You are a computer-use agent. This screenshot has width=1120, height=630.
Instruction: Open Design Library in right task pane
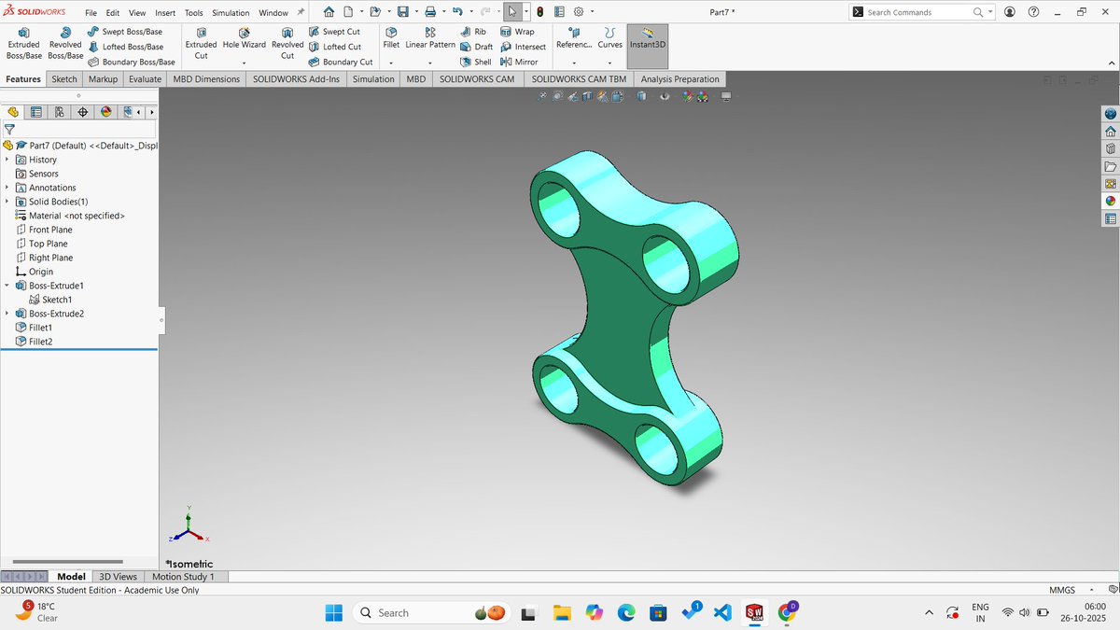[1110, 148]
